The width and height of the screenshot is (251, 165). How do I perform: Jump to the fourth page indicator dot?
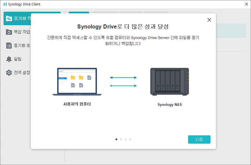tap(130, 139)
